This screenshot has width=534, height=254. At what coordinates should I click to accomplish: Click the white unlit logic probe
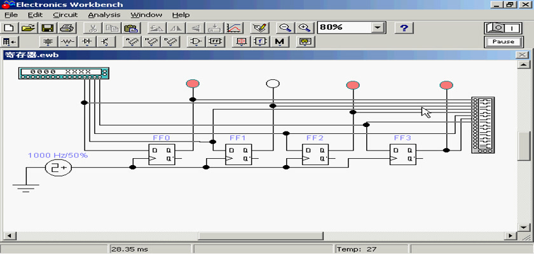273,84
